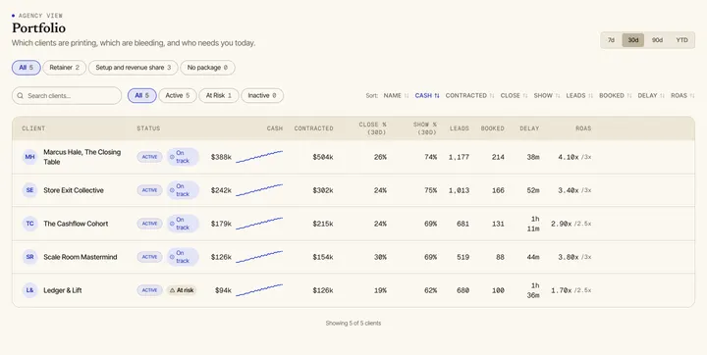Click the $94k cash value
Viewport: 707px width, 355px height.
click(223, 290)
